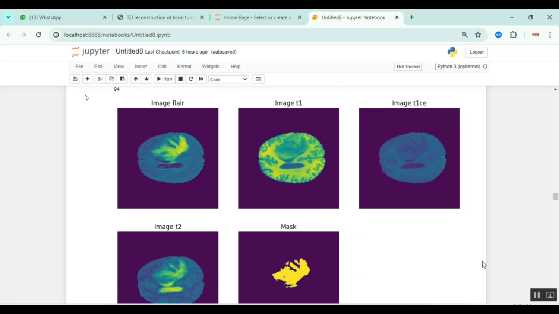
Task: Cut the selected cell using scissors icon
Action: pos(100,79)
